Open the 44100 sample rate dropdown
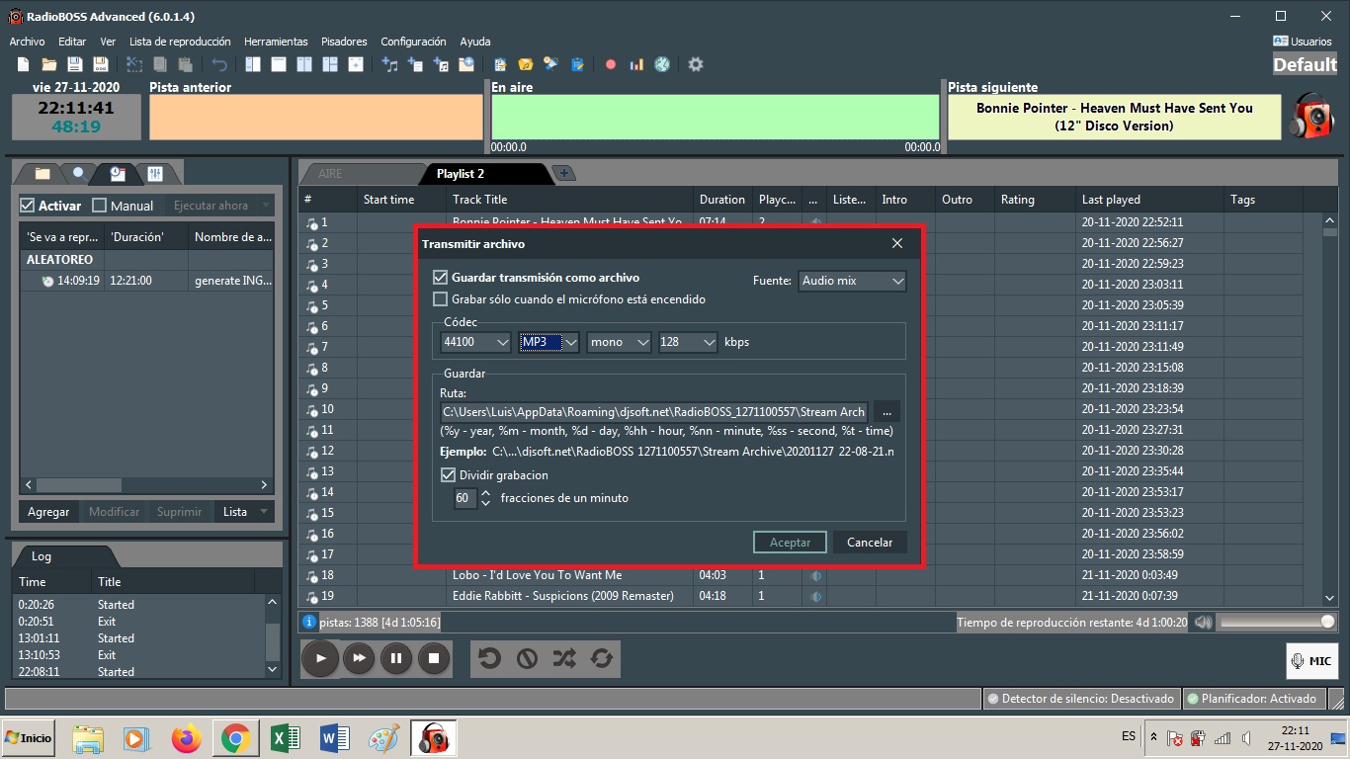The width and height of the screenshot is (1350, 759). click(x=475, y=342)
